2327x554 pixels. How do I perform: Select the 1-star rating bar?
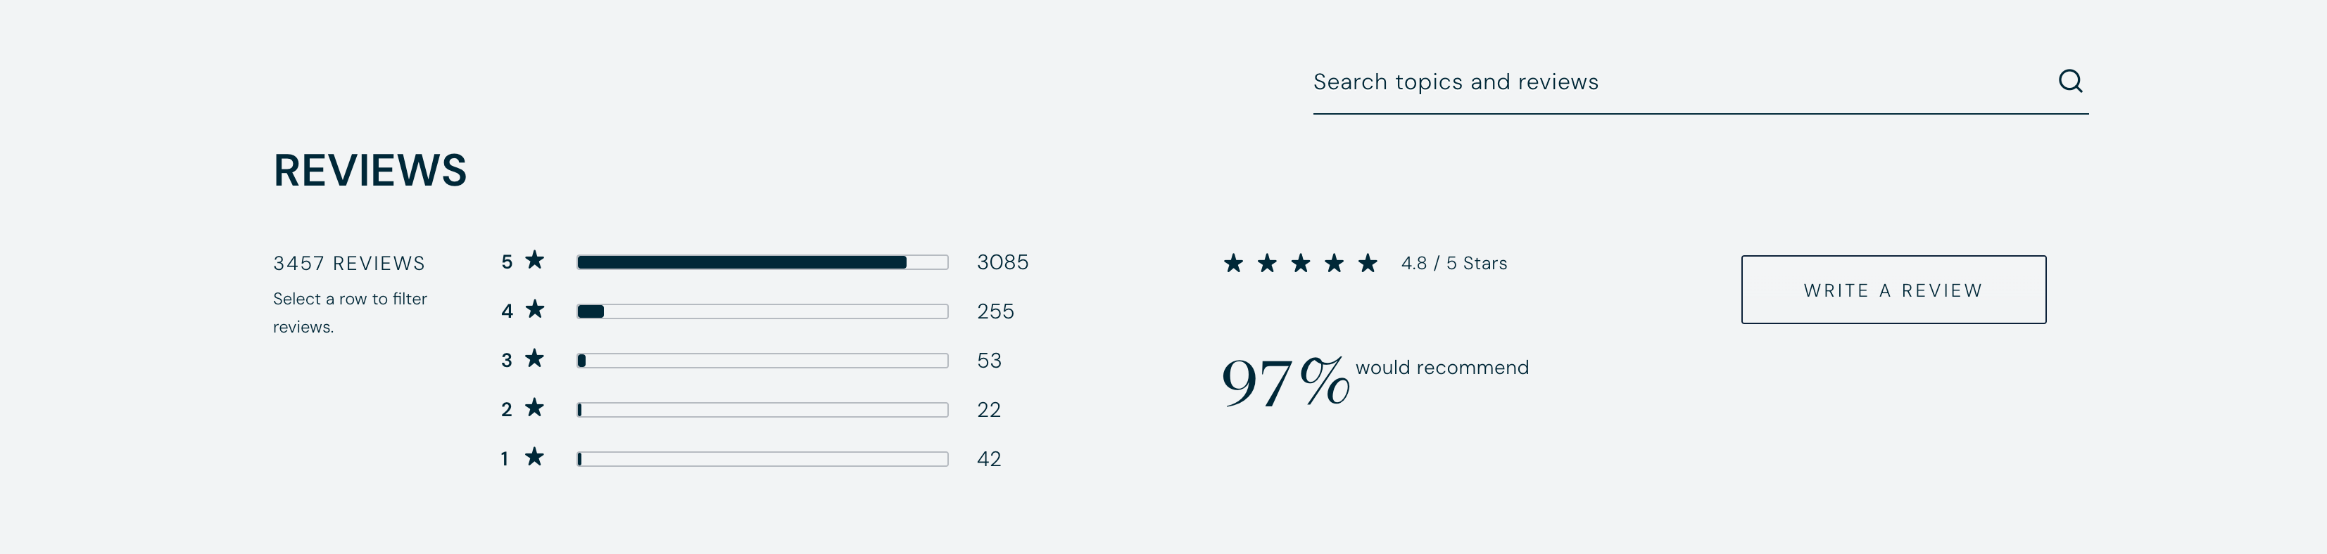[762, 459]
